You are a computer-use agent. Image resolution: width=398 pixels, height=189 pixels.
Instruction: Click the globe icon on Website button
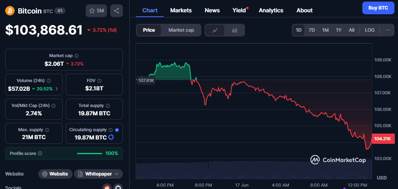[45, 174]
